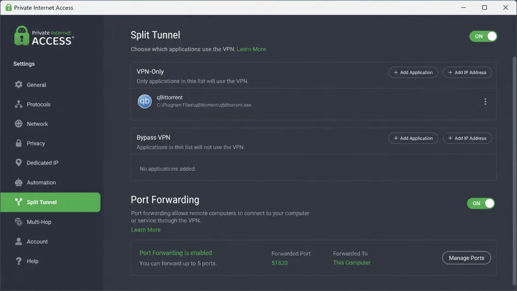Open the Multi-Hop tab
Screen dimensions: 517x291
pyautogui.click(x=50, y=222)
